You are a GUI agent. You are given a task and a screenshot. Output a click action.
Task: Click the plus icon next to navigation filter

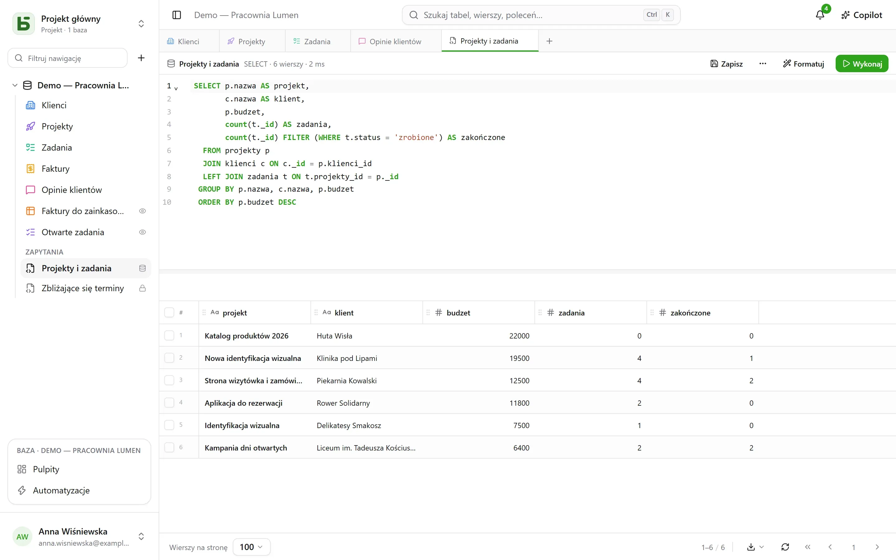pos(141,58)
